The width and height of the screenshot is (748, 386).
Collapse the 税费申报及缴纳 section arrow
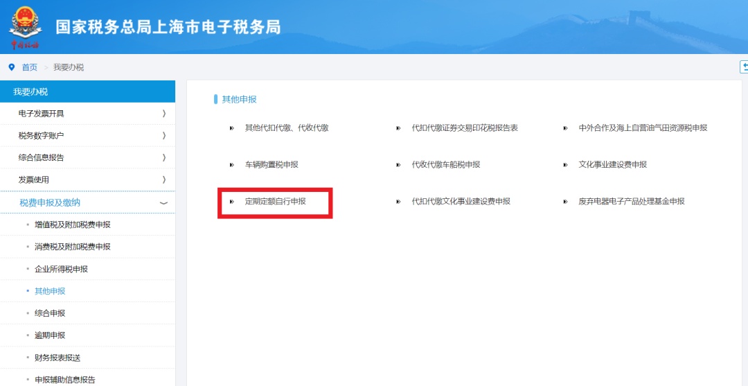click(x=163, y=203)
